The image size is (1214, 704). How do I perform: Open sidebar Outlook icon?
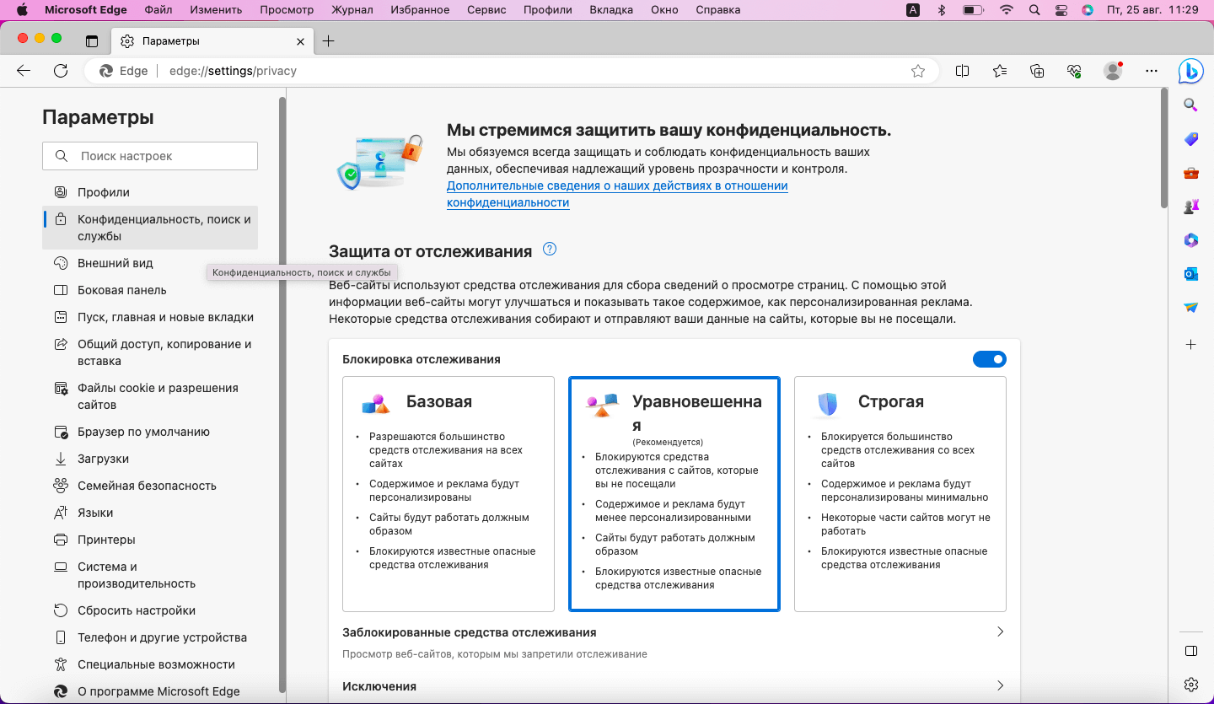pyautogui.click(x=1190, y=274)
